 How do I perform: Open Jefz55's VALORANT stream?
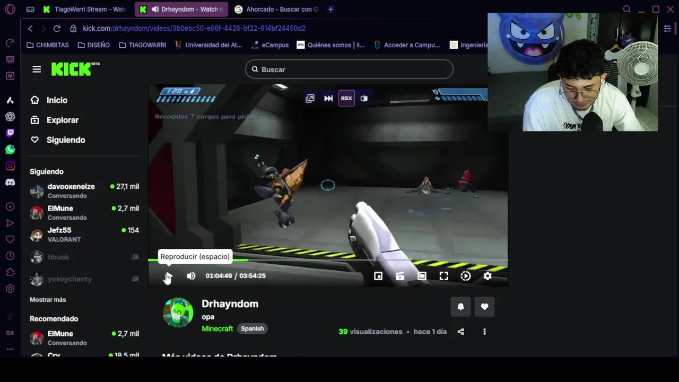pos(85,235)
